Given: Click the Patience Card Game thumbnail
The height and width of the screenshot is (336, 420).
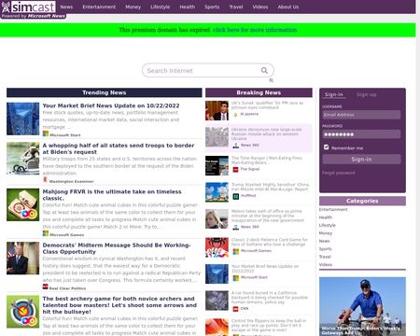Looking at the screenshot, I should coord(217,247).
